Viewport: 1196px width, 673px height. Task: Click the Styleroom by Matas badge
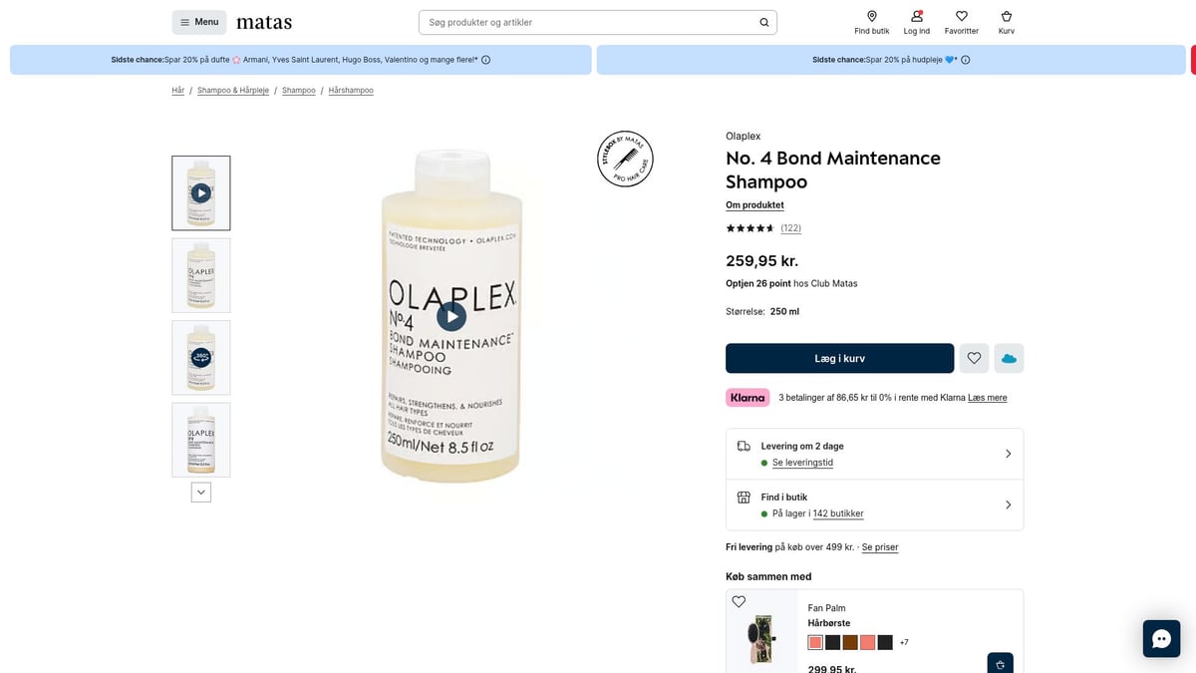click(625, 159)
